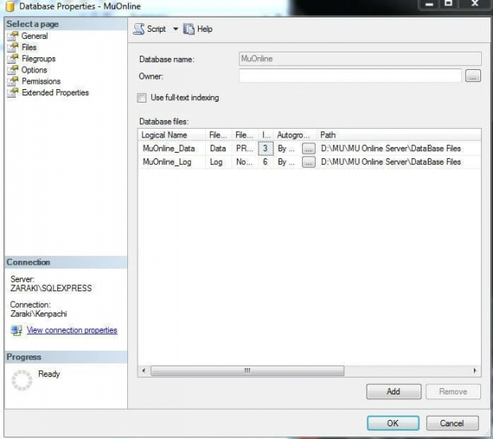Click the Help toolbar icon

pos(188,29)
